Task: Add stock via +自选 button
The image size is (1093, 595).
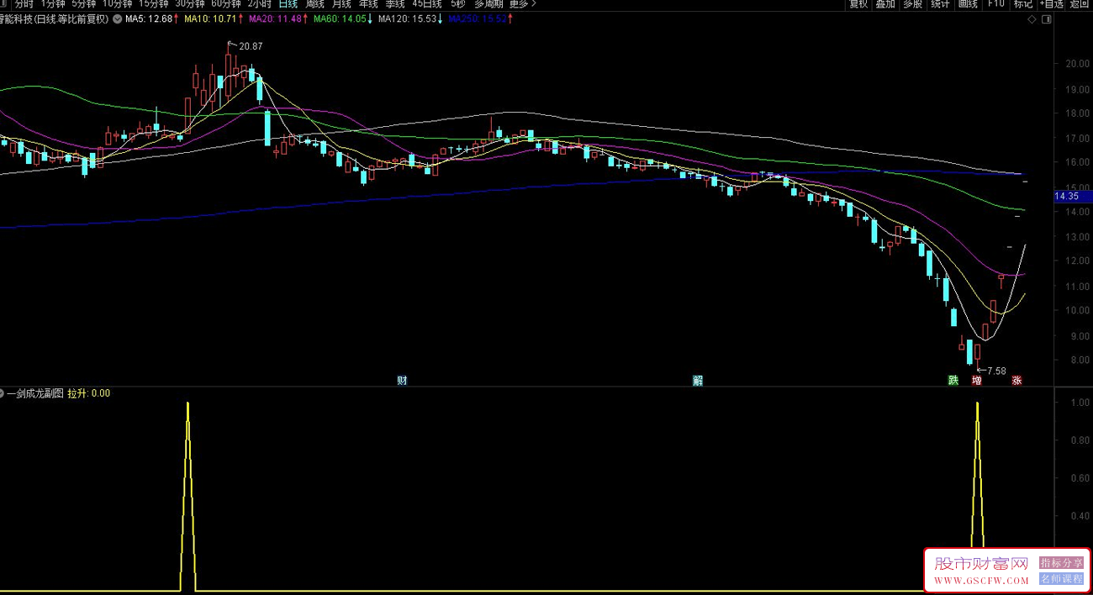Action: click(x=1051, y=3)
